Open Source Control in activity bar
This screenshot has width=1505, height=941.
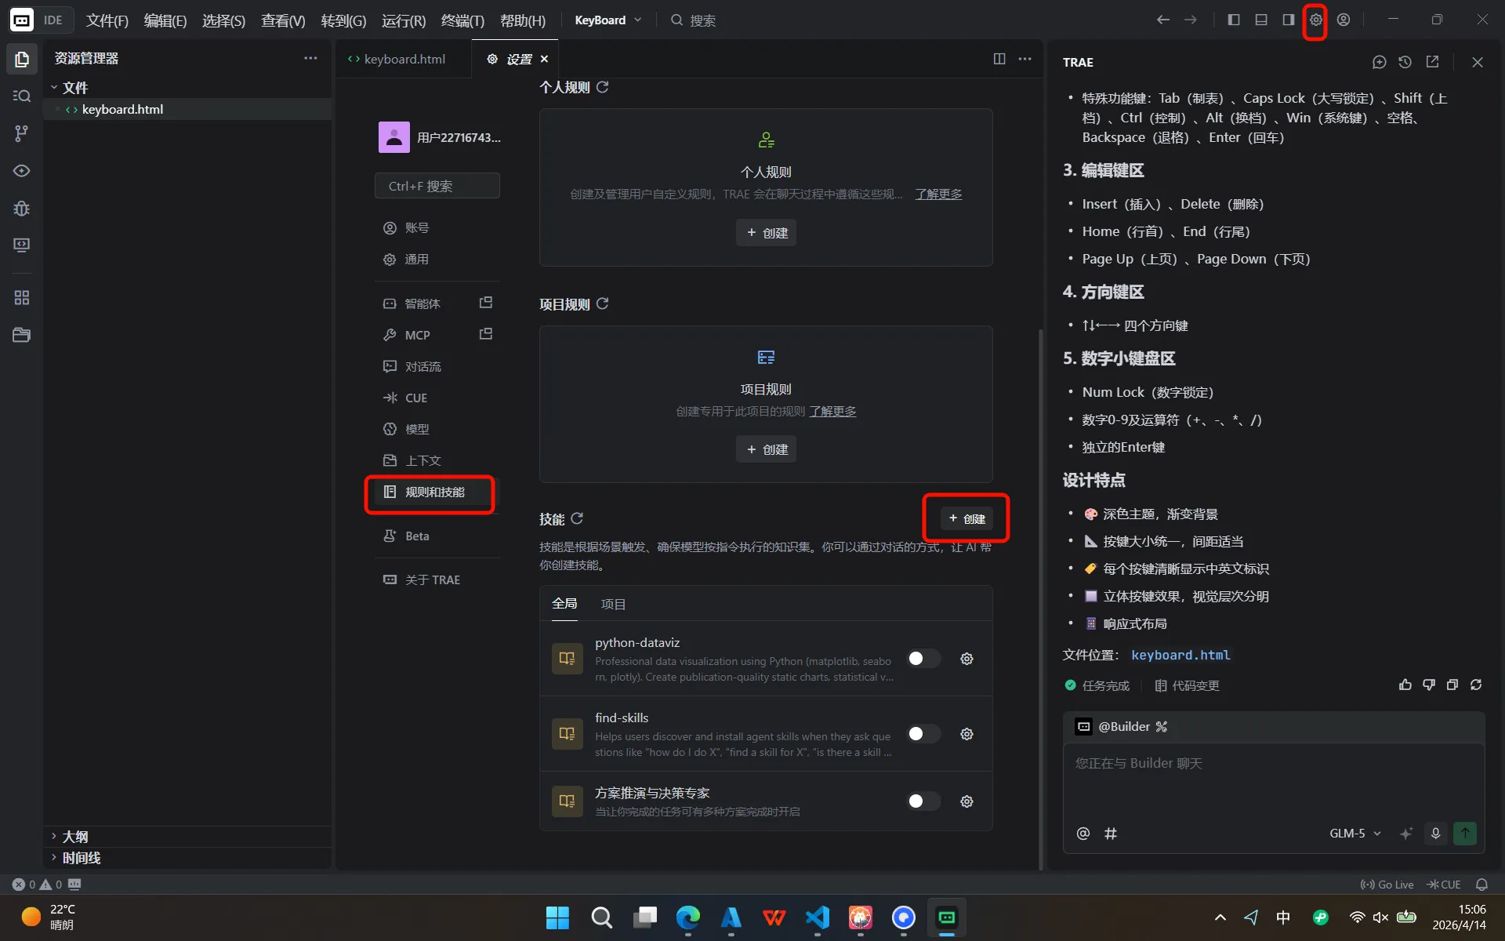click(22, 133)
